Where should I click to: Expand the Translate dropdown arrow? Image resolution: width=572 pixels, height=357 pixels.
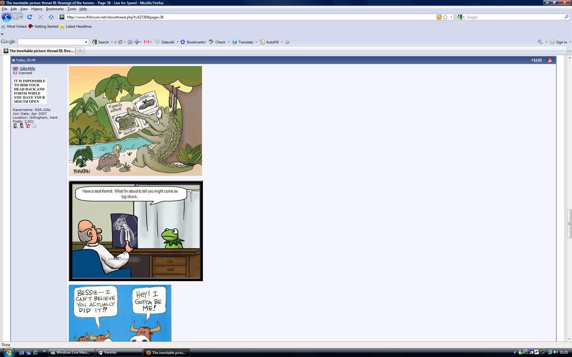(x=256, y=42)
